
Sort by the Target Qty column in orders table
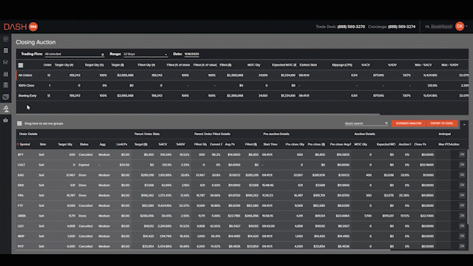65,145
